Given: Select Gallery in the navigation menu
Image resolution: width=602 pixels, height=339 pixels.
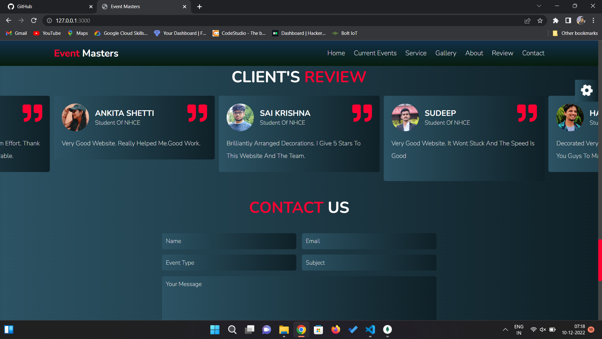Looking at the screenshot, I should click(446, 53).
